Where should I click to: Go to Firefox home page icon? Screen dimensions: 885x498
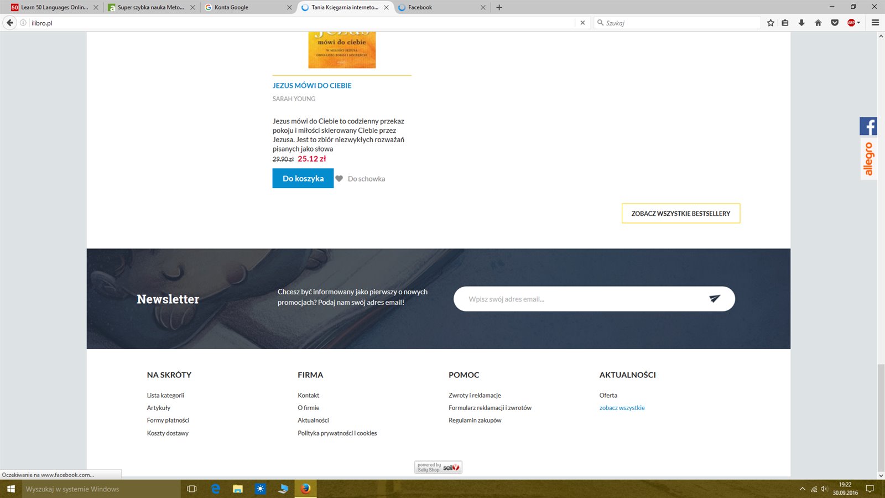(818, 23)
